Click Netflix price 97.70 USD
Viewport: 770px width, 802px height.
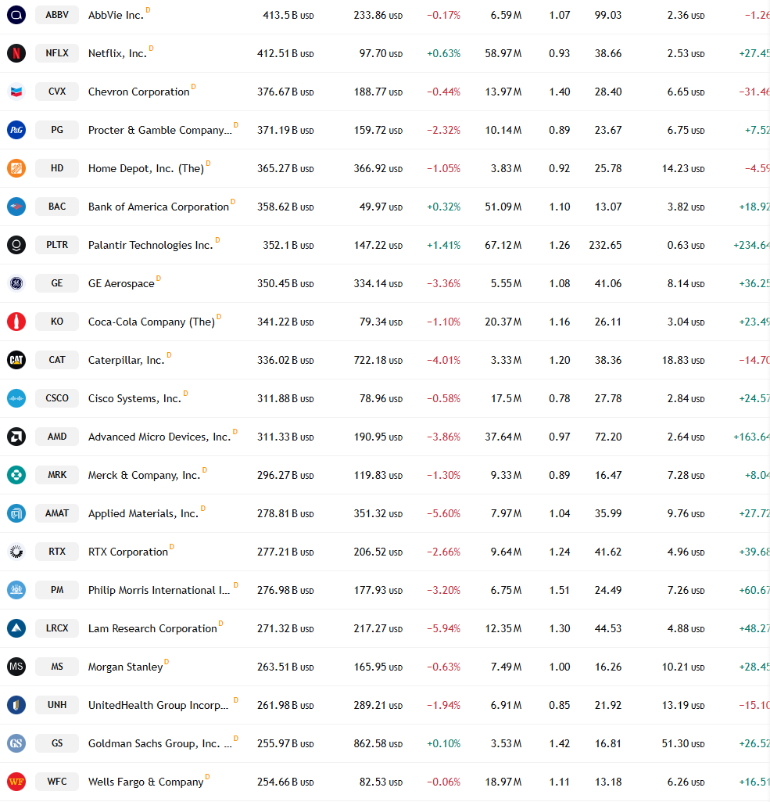(381, 54)
